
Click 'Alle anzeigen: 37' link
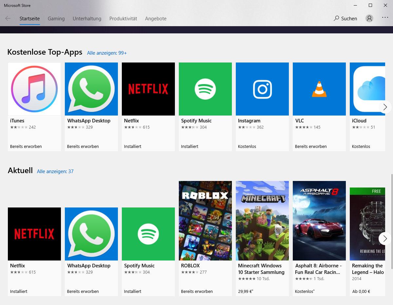(x=55, y=171)
